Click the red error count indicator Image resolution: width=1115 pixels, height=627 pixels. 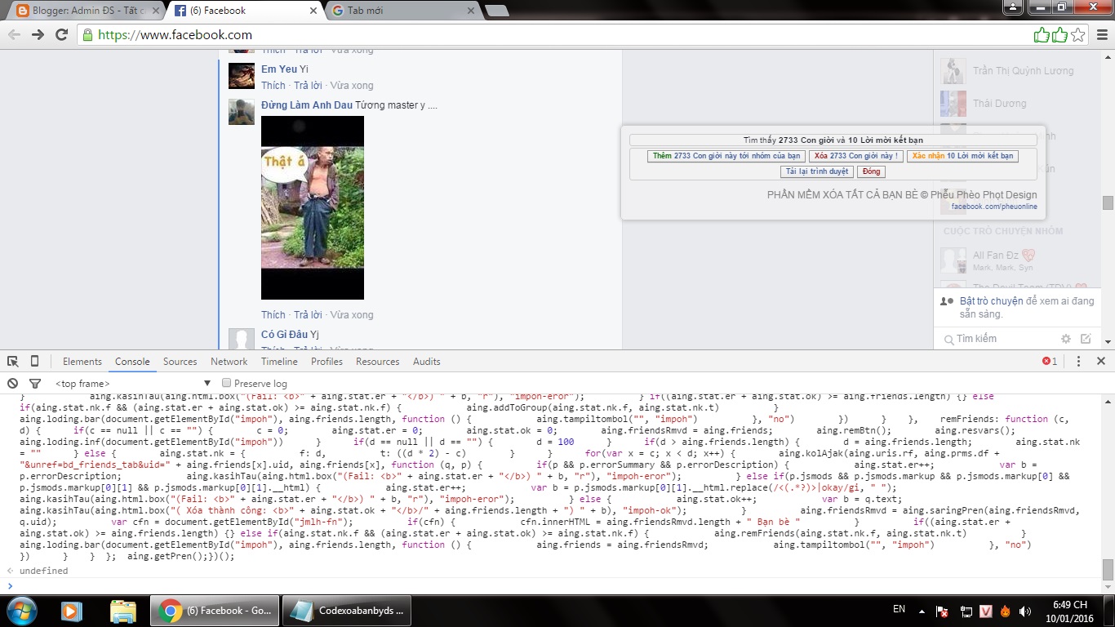coord(1050,361)
